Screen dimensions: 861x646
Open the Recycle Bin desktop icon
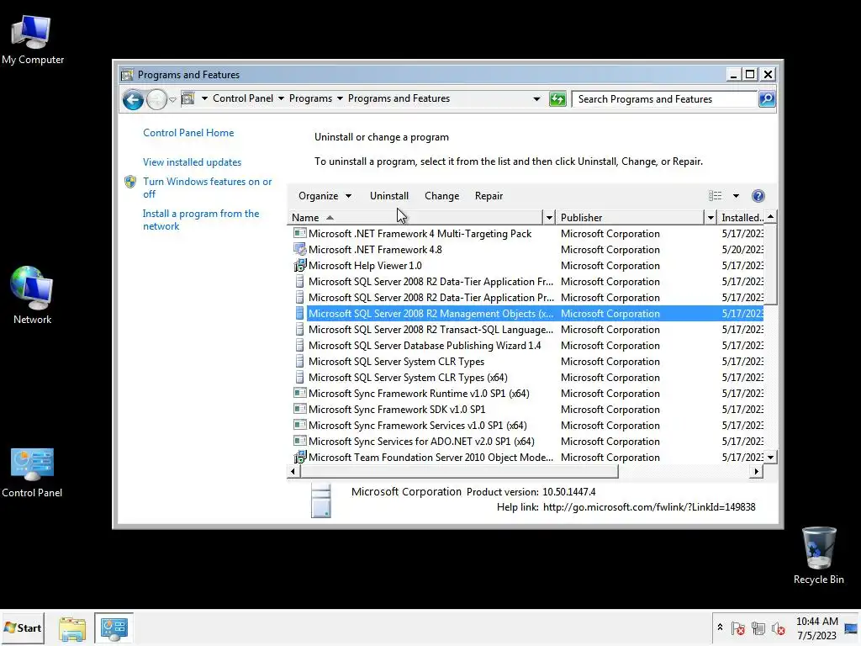(818, 555)
